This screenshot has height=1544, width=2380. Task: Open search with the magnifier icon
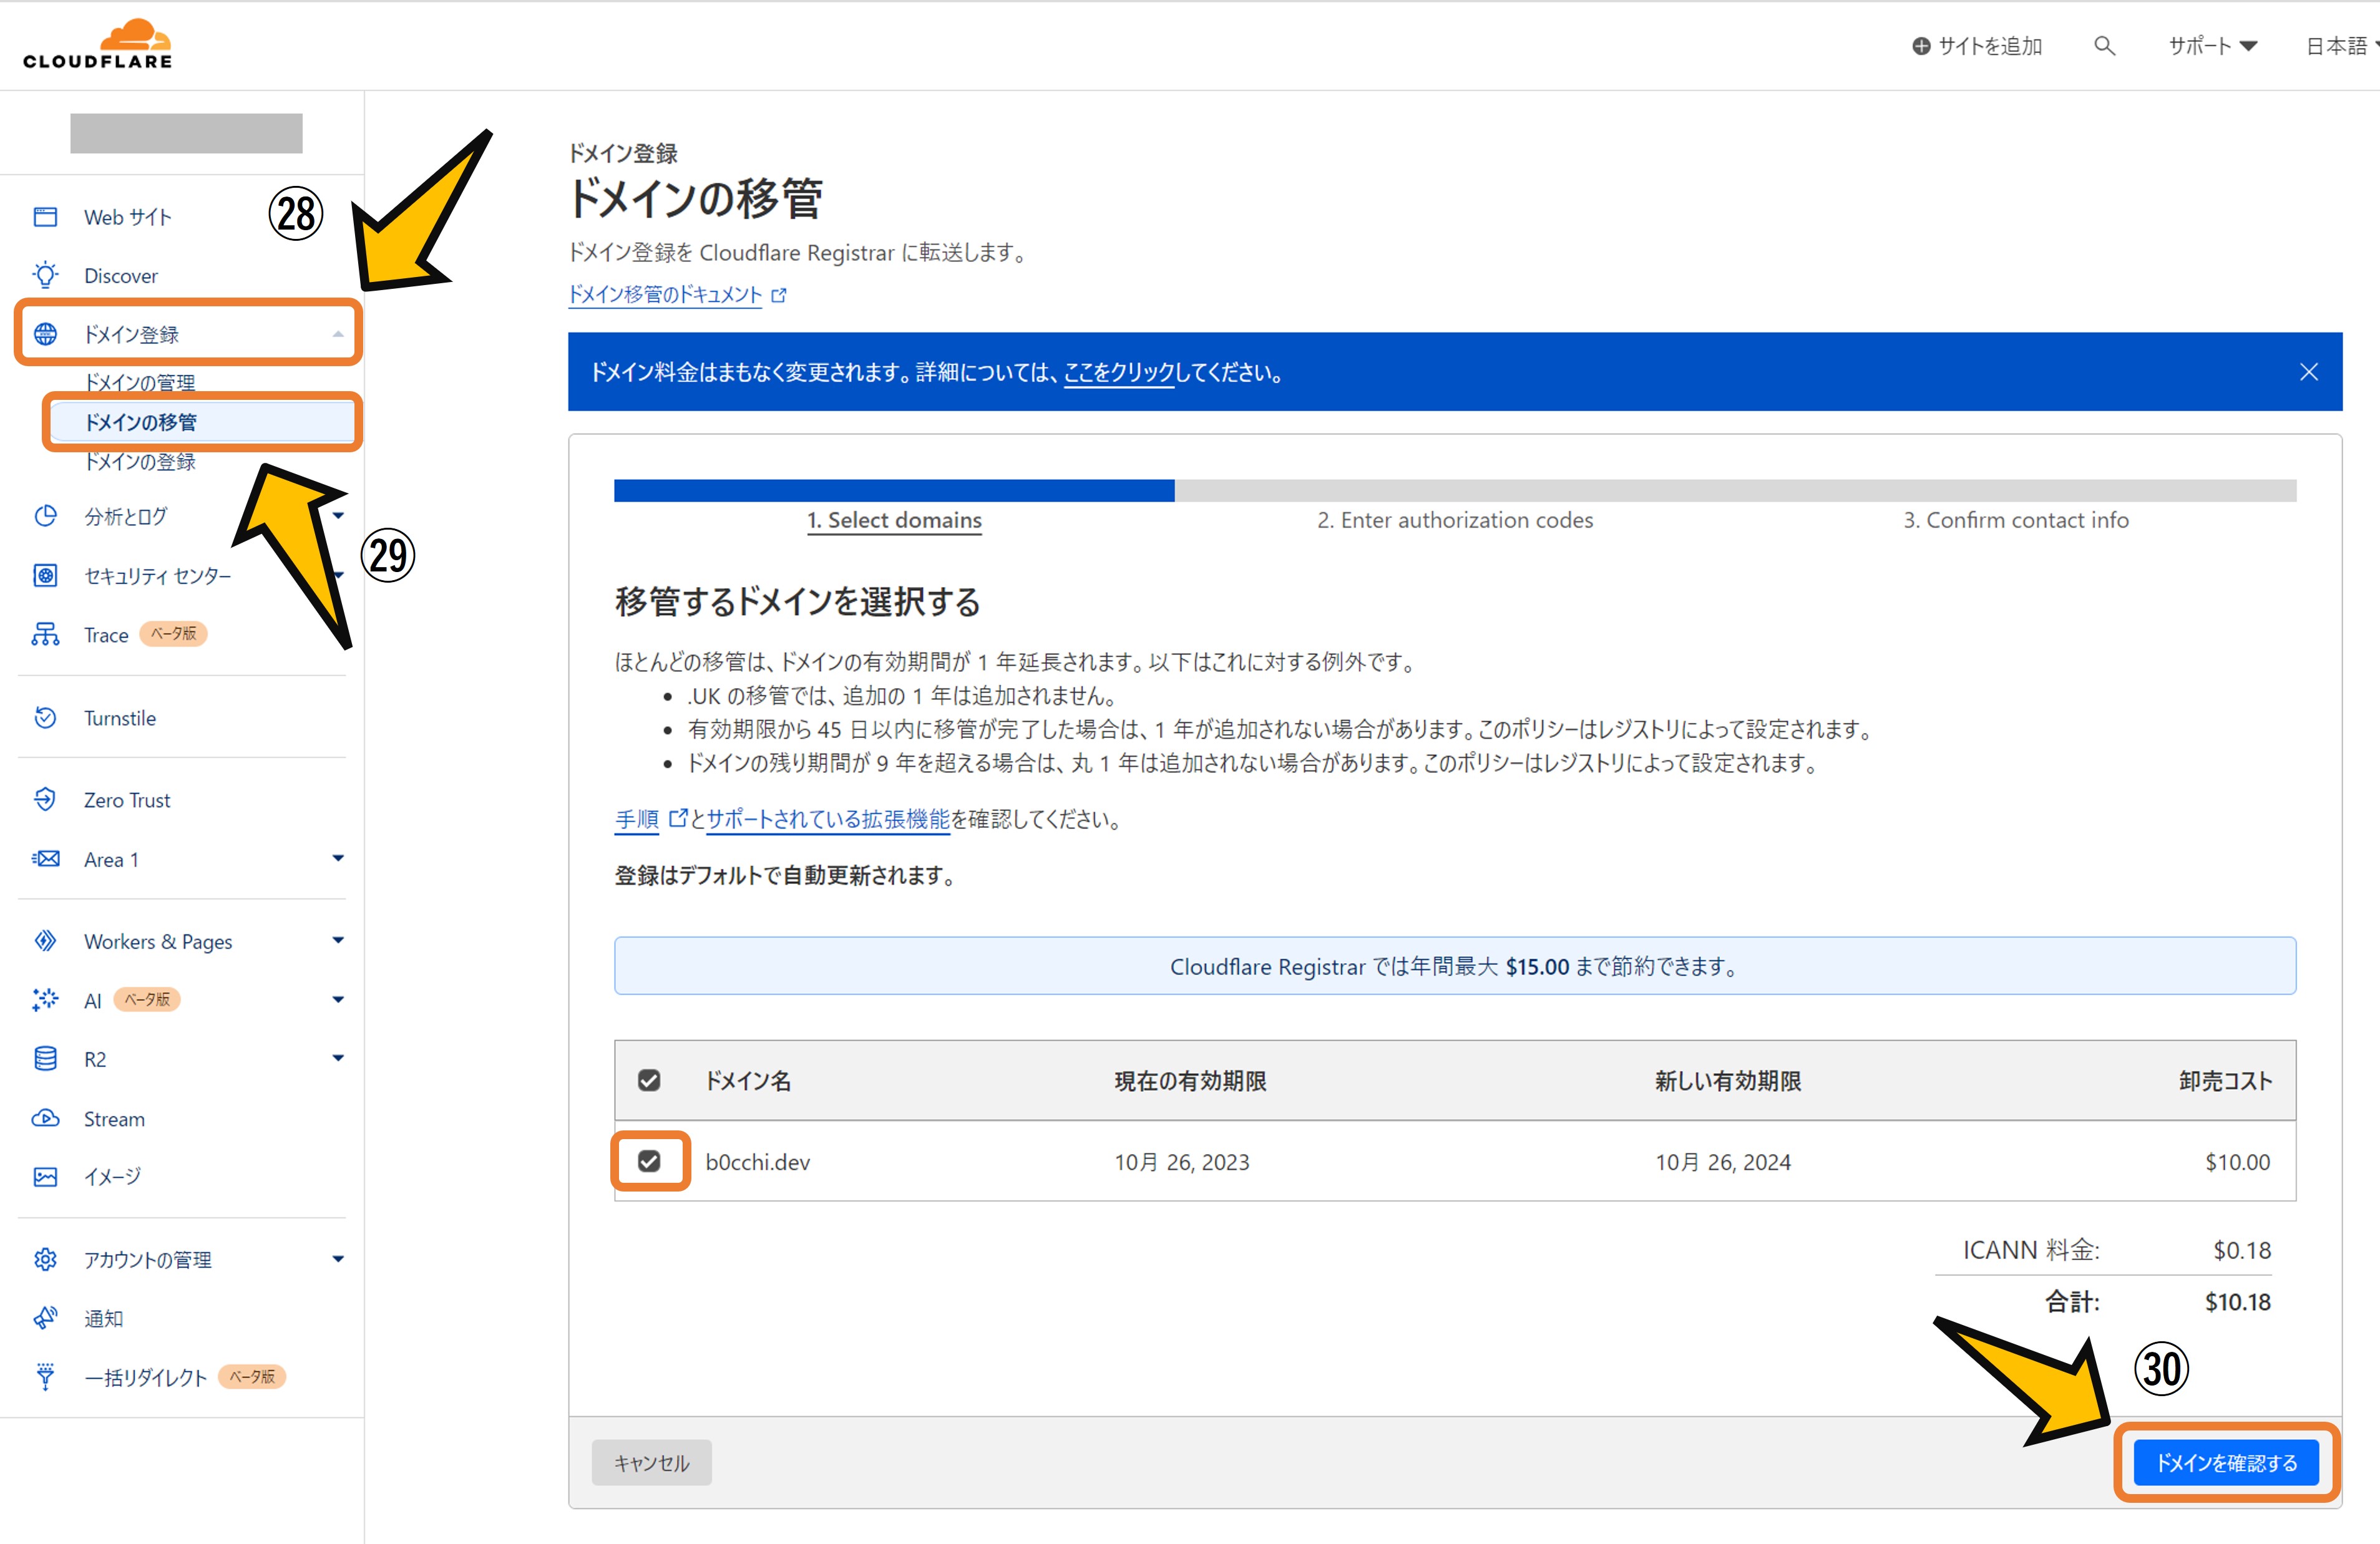tap(2104, 46)
